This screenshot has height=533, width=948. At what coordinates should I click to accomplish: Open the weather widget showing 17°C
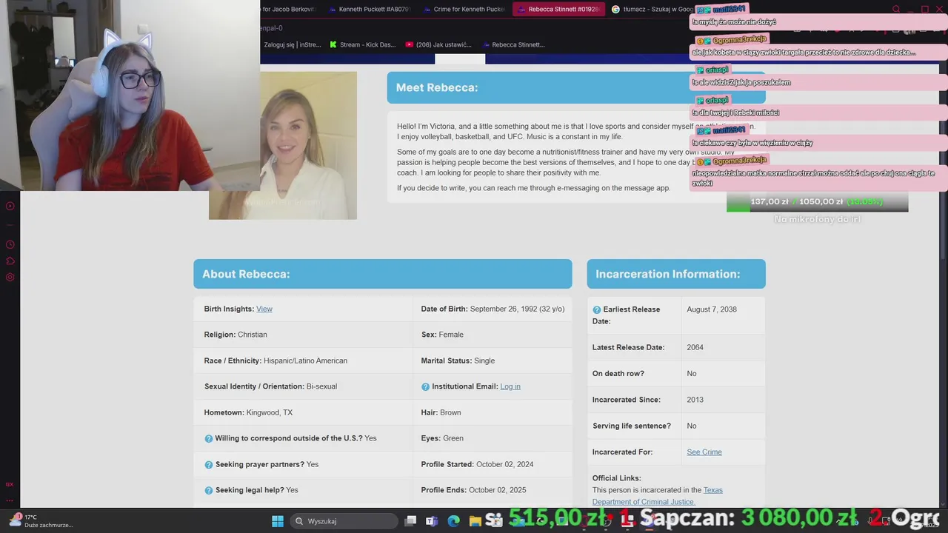[x=41, y=521]
